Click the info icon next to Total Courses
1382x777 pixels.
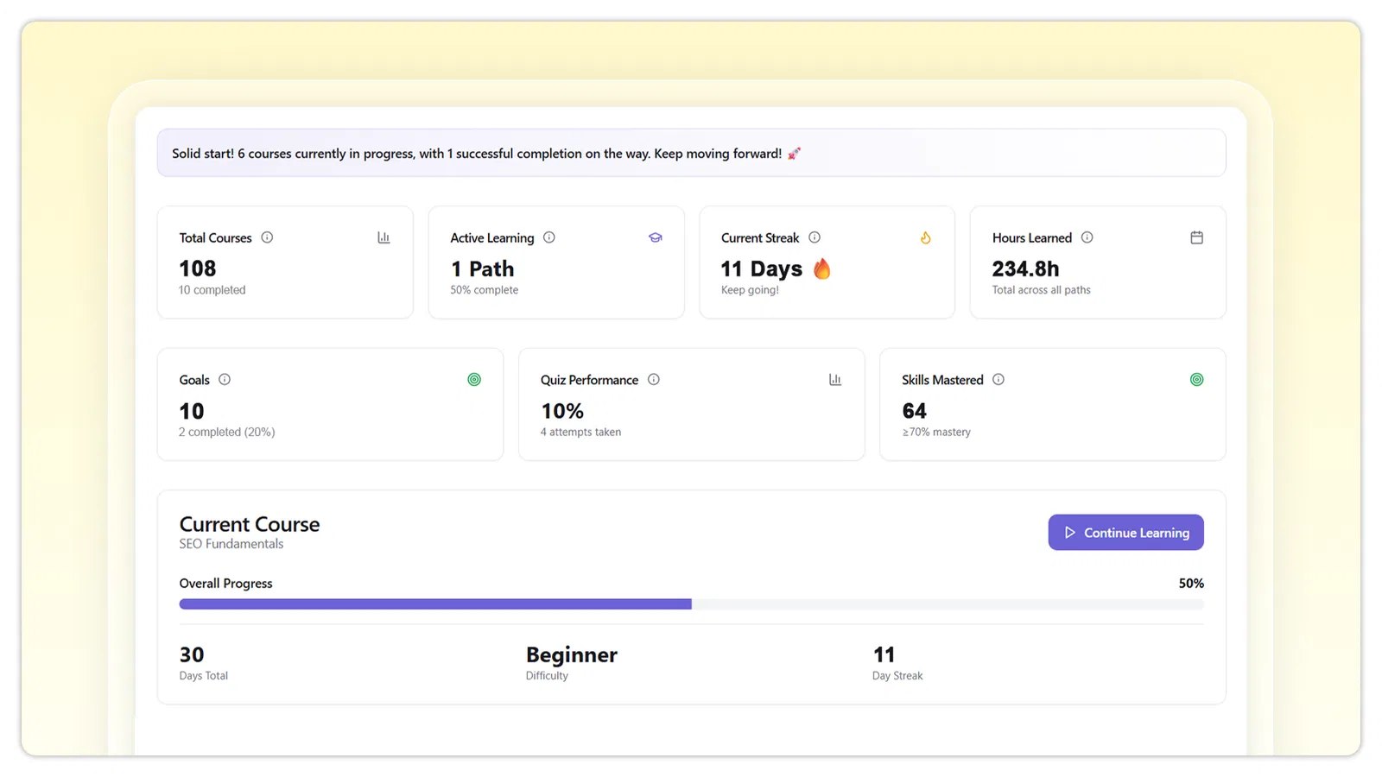pos(267,237)
